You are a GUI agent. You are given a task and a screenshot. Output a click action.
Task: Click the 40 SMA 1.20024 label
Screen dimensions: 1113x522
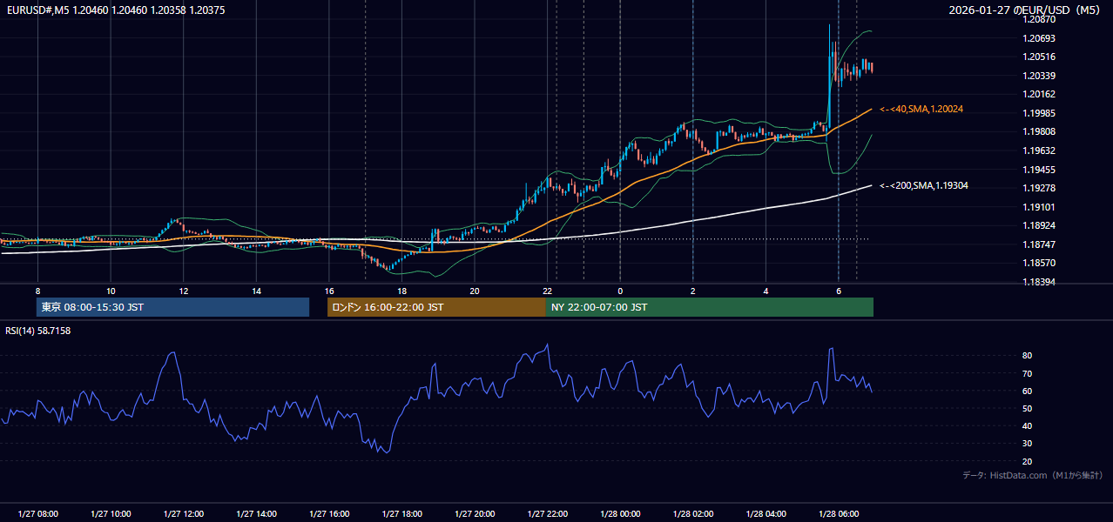coord(921,110)
